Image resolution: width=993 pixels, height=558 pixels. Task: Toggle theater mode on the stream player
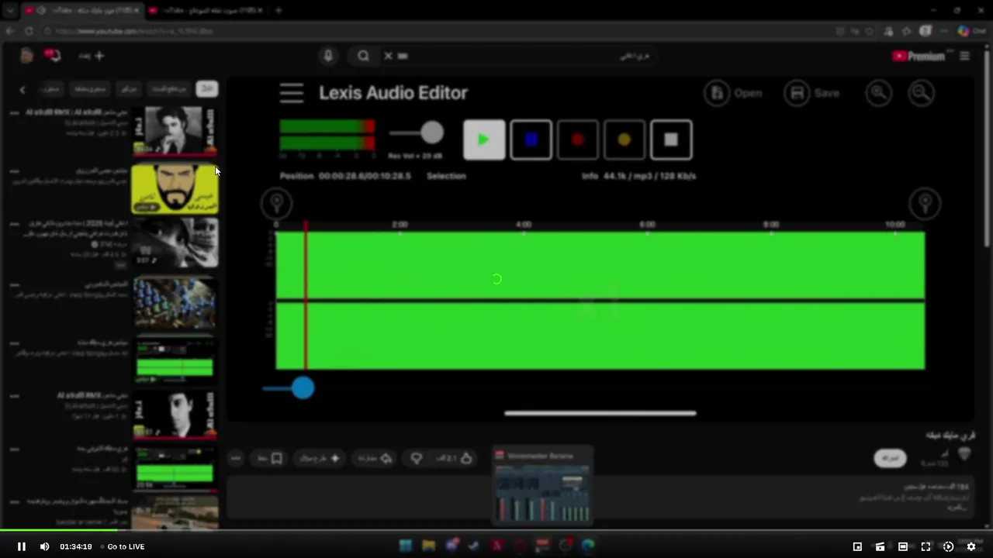(x=903, y=546)
